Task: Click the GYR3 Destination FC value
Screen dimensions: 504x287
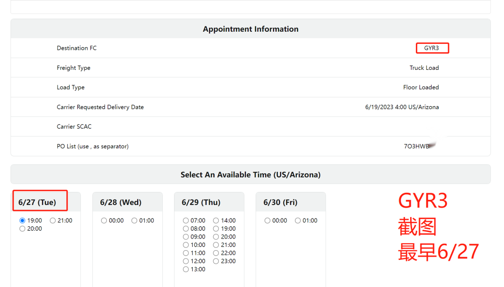Action: [x=432, y=48]
